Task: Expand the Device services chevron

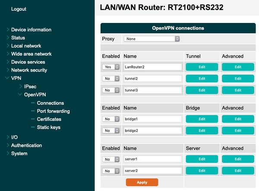Action: click(x=8, y=62)
